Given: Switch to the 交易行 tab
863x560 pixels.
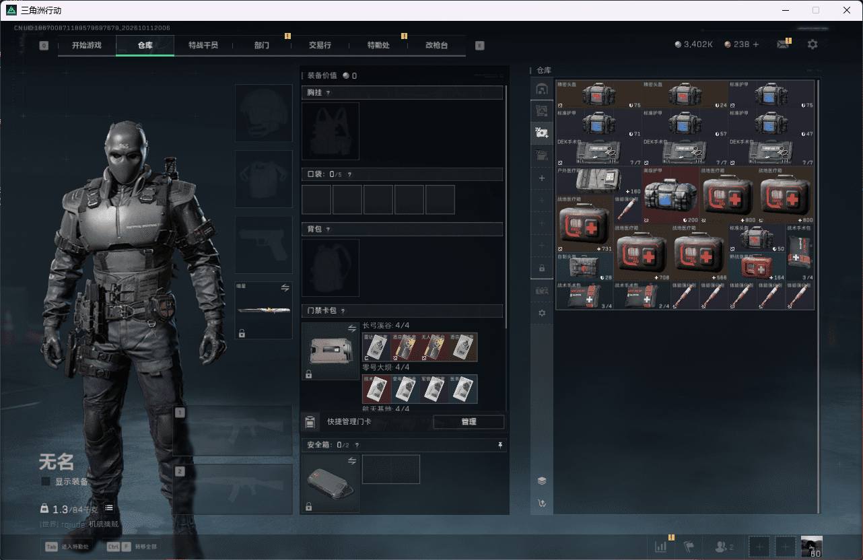Looking at the screenshot, I should click(x=320, y=45).
